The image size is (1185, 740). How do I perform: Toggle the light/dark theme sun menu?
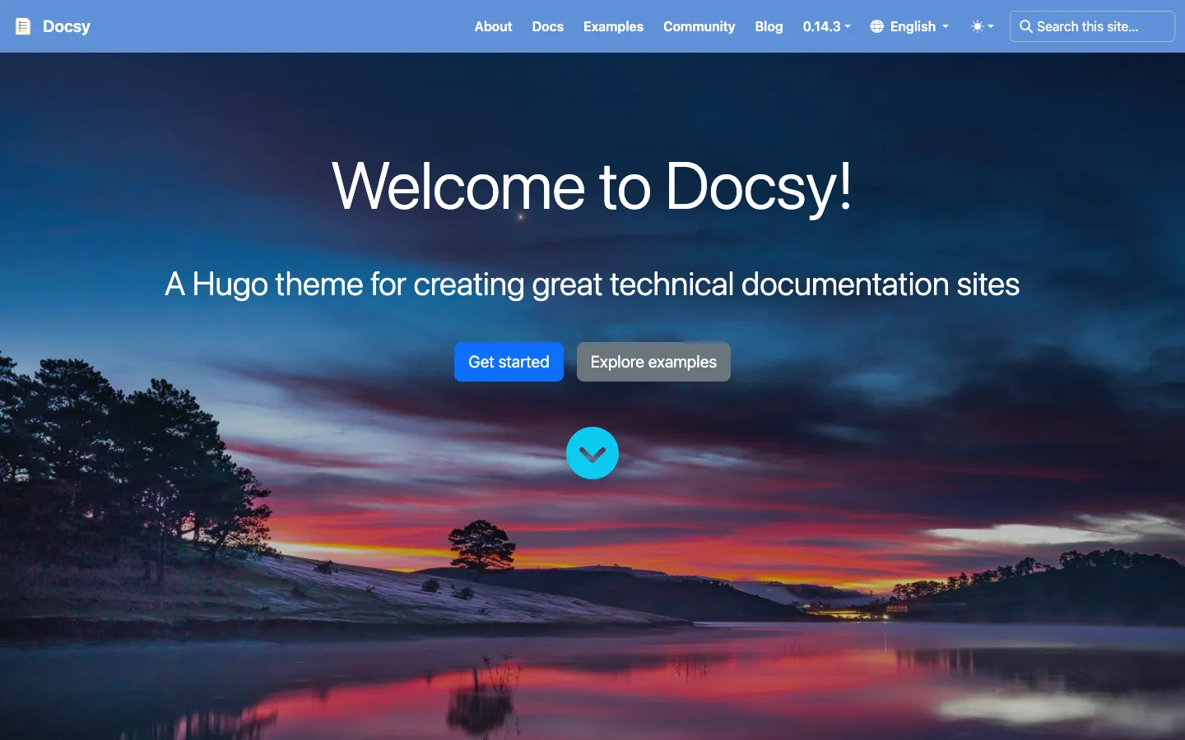[982, 26]
